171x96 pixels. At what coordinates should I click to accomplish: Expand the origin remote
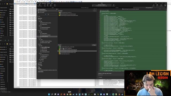coord(38,66)
